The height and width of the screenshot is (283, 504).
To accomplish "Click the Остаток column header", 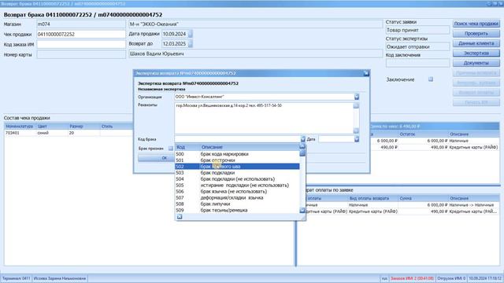I will 423,134.
